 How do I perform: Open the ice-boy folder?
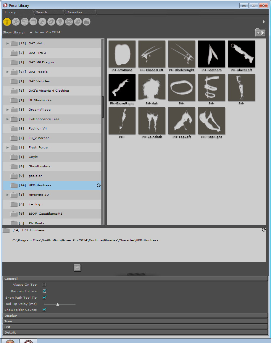point(52,204)
